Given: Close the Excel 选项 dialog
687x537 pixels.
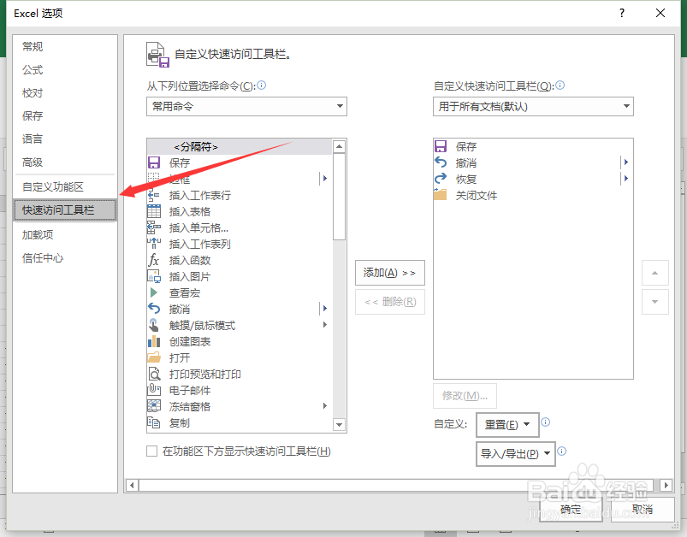Looking at the screenshot, I should point(660,13).
